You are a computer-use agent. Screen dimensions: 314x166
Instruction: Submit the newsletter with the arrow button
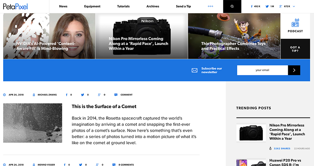tap(294, 70)
